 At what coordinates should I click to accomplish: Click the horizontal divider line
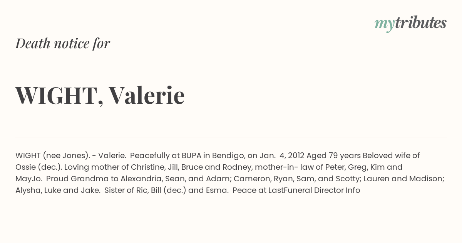point(231,137)
